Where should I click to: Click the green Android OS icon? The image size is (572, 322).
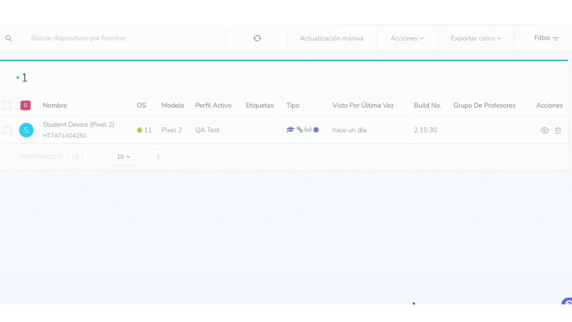point(139,130)
